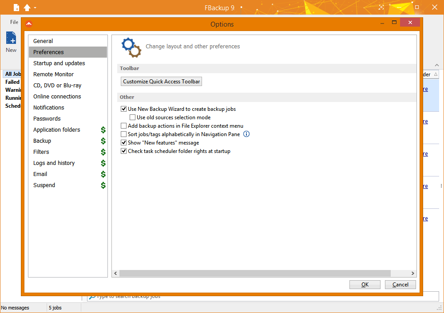The height and width of the screenshot is (313, 444).
Task: Click the large New backup job icon
Action: tap(11, 38)
